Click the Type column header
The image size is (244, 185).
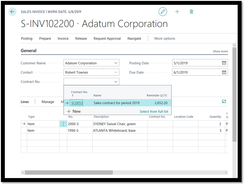31,116
